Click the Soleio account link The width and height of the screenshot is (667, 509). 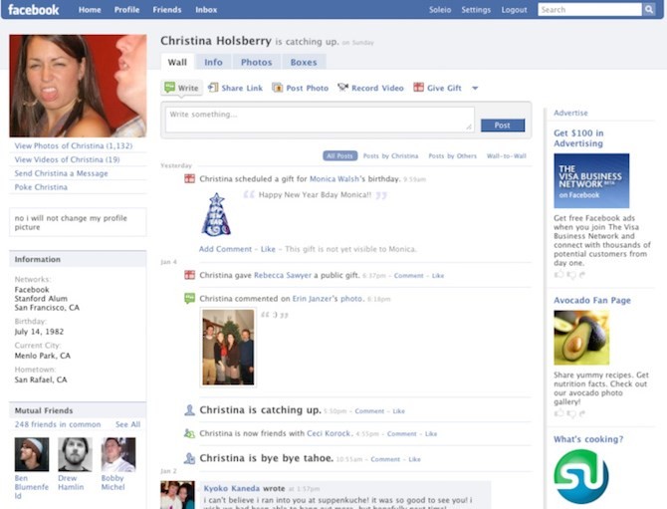pos(440,9)
